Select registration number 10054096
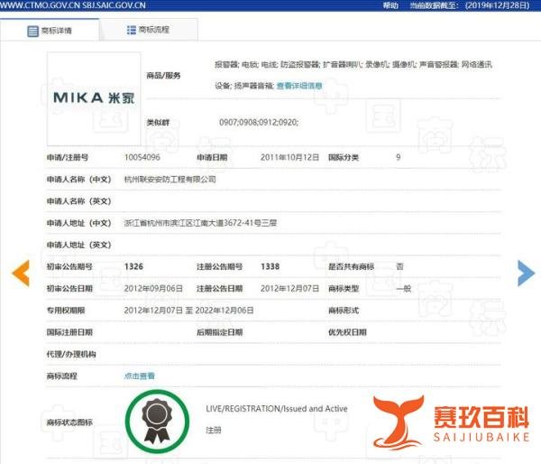This screenshot has width=541, height=464. coord(142,158)
